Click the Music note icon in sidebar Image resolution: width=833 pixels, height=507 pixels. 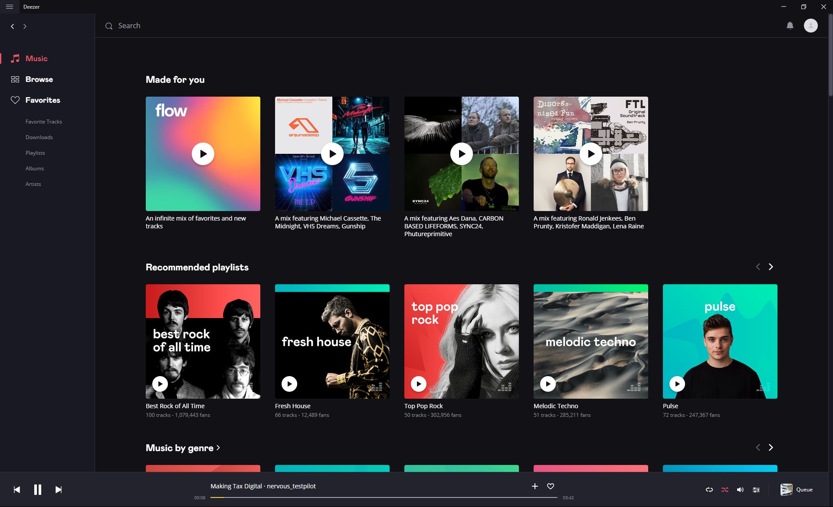pyautogui.click(x=15, y=58)
